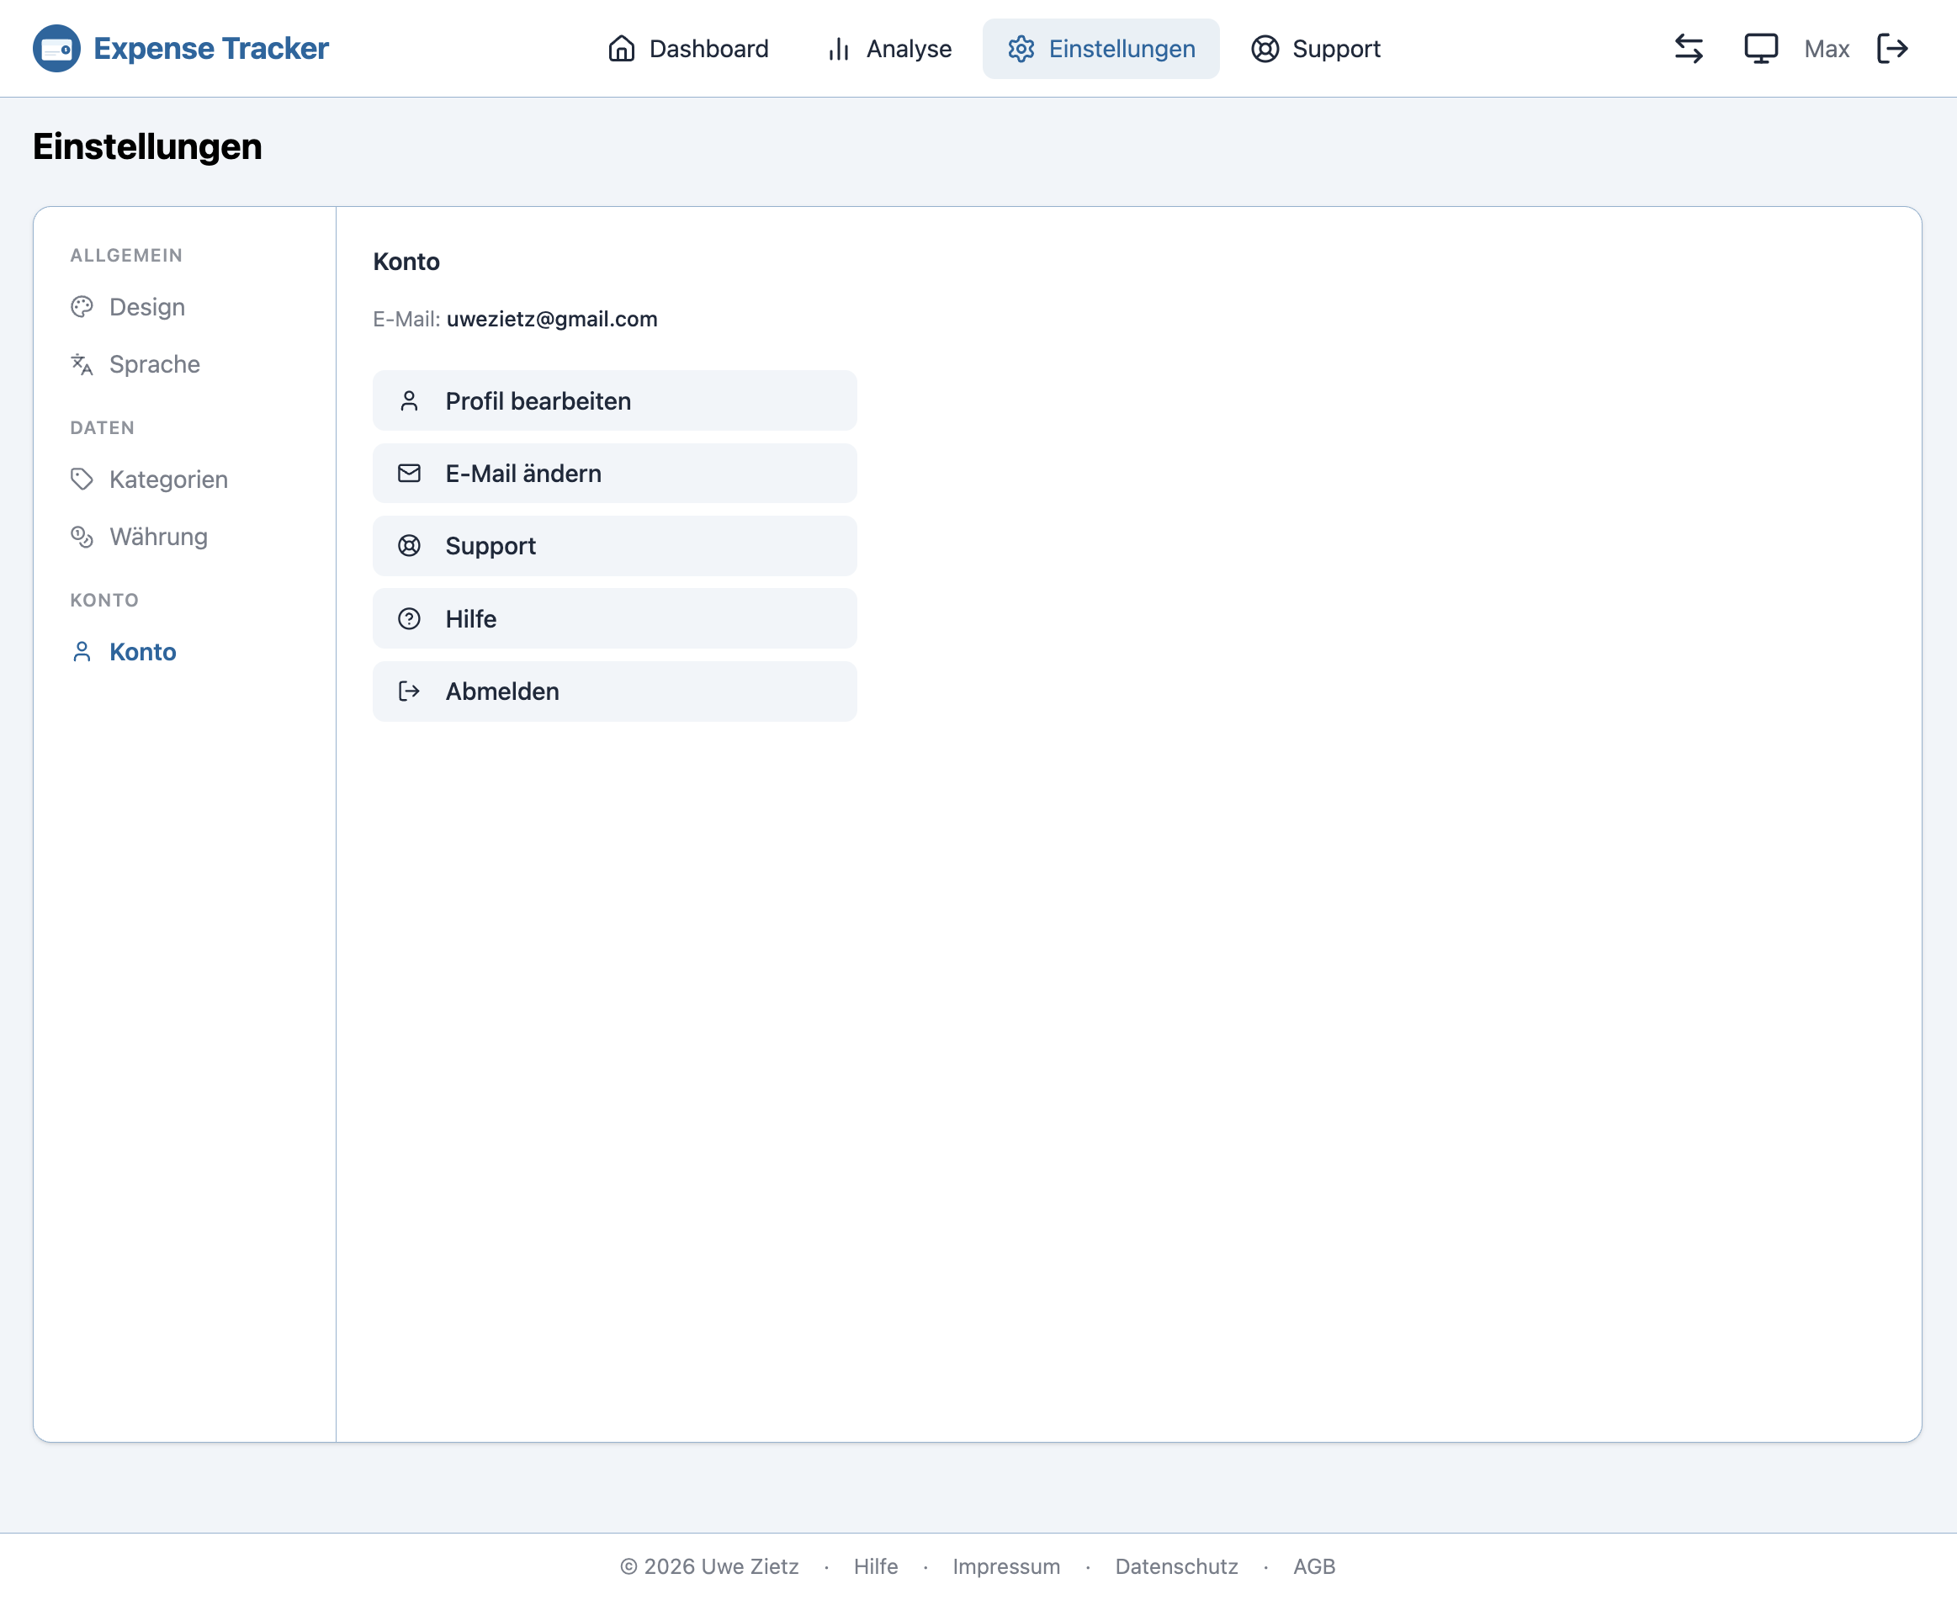Select Einstellungen in the top navigation
Viewport: 1957px width, 1600px height.
[x=1100, y=49]
